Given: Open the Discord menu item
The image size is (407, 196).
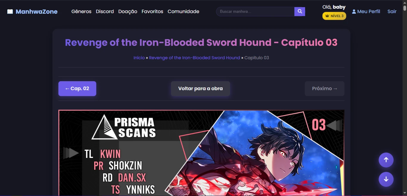Looking at the screenshot, I should [105, 12].
